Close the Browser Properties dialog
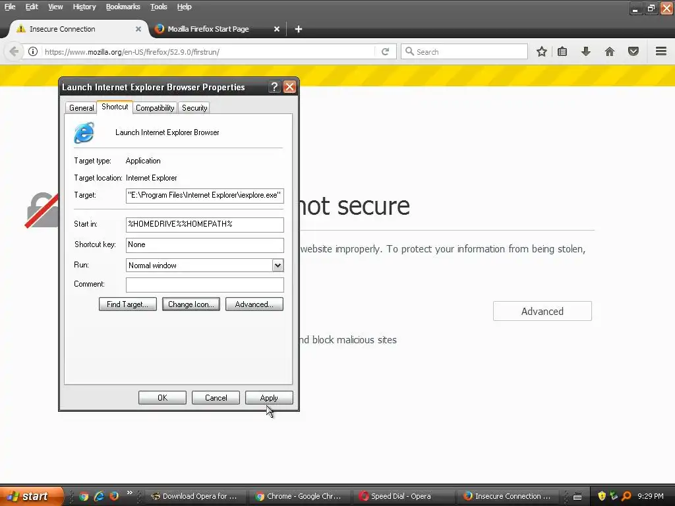The height and width of the screenshot is (506, 675). [290, 87]
